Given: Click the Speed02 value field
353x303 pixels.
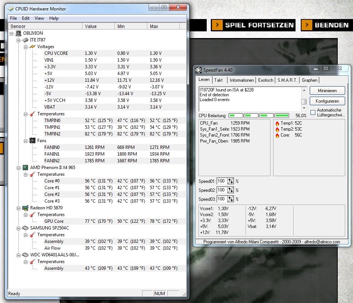Looking at the screenshot, I should (222, 190).
